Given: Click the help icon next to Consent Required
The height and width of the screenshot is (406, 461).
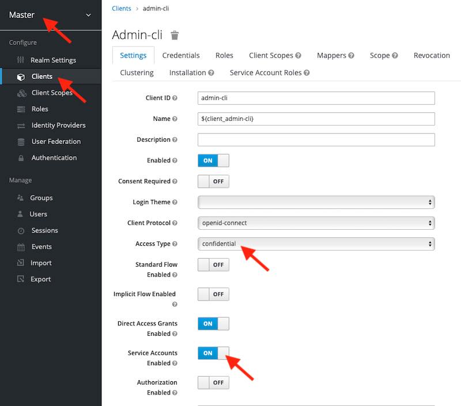Looking at the screenshot, I should coord(175,181).
